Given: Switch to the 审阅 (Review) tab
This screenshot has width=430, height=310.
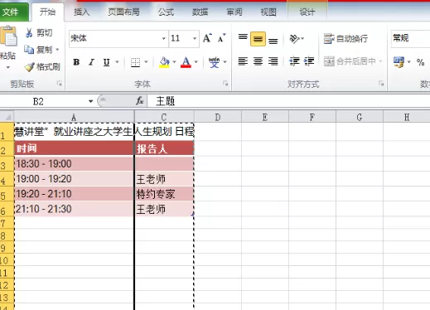Looking at the screenshot, I should click(234, 12).
